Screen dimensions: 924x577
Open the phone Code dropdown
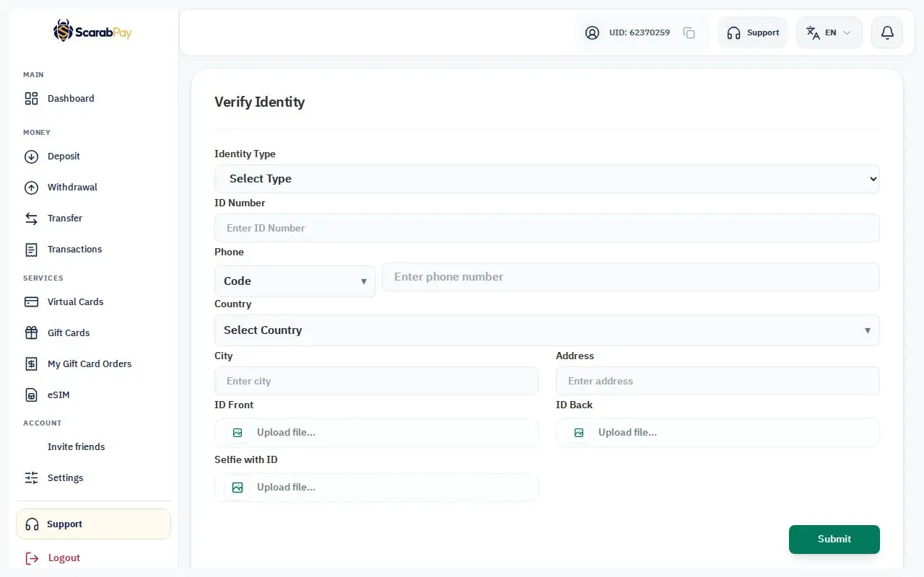click(295, 281)
